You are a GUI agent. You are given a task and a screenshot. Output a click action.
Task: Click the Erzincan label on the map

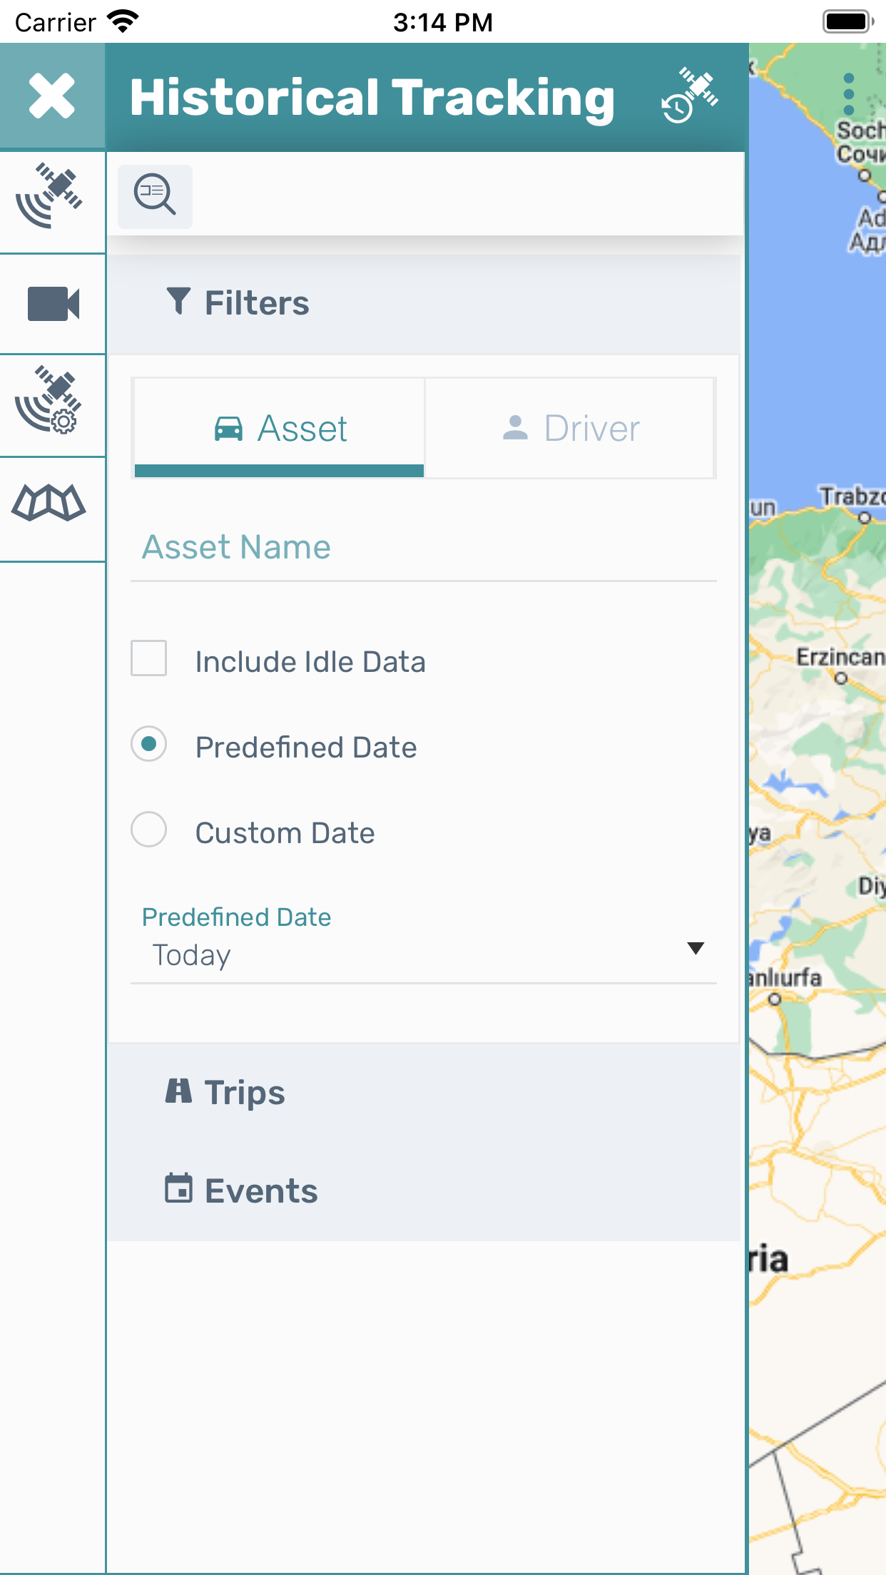(840, 657)
